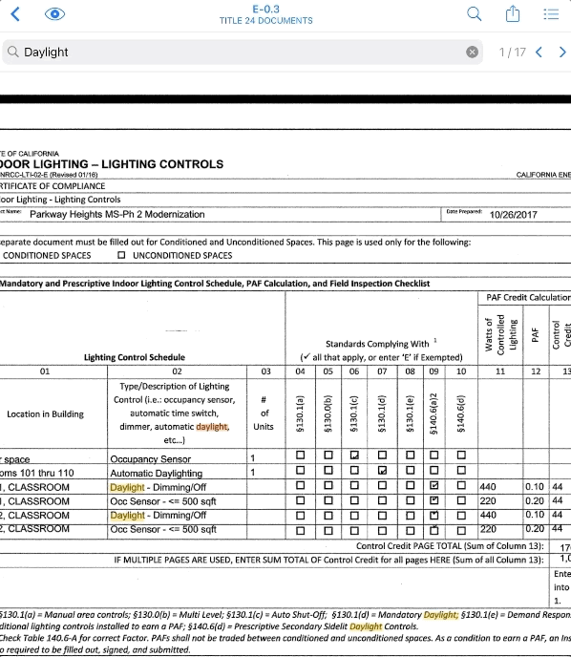
Task: Select the first highlighted Daylight - Dimming/Off cell
Action: coord(177,487)
